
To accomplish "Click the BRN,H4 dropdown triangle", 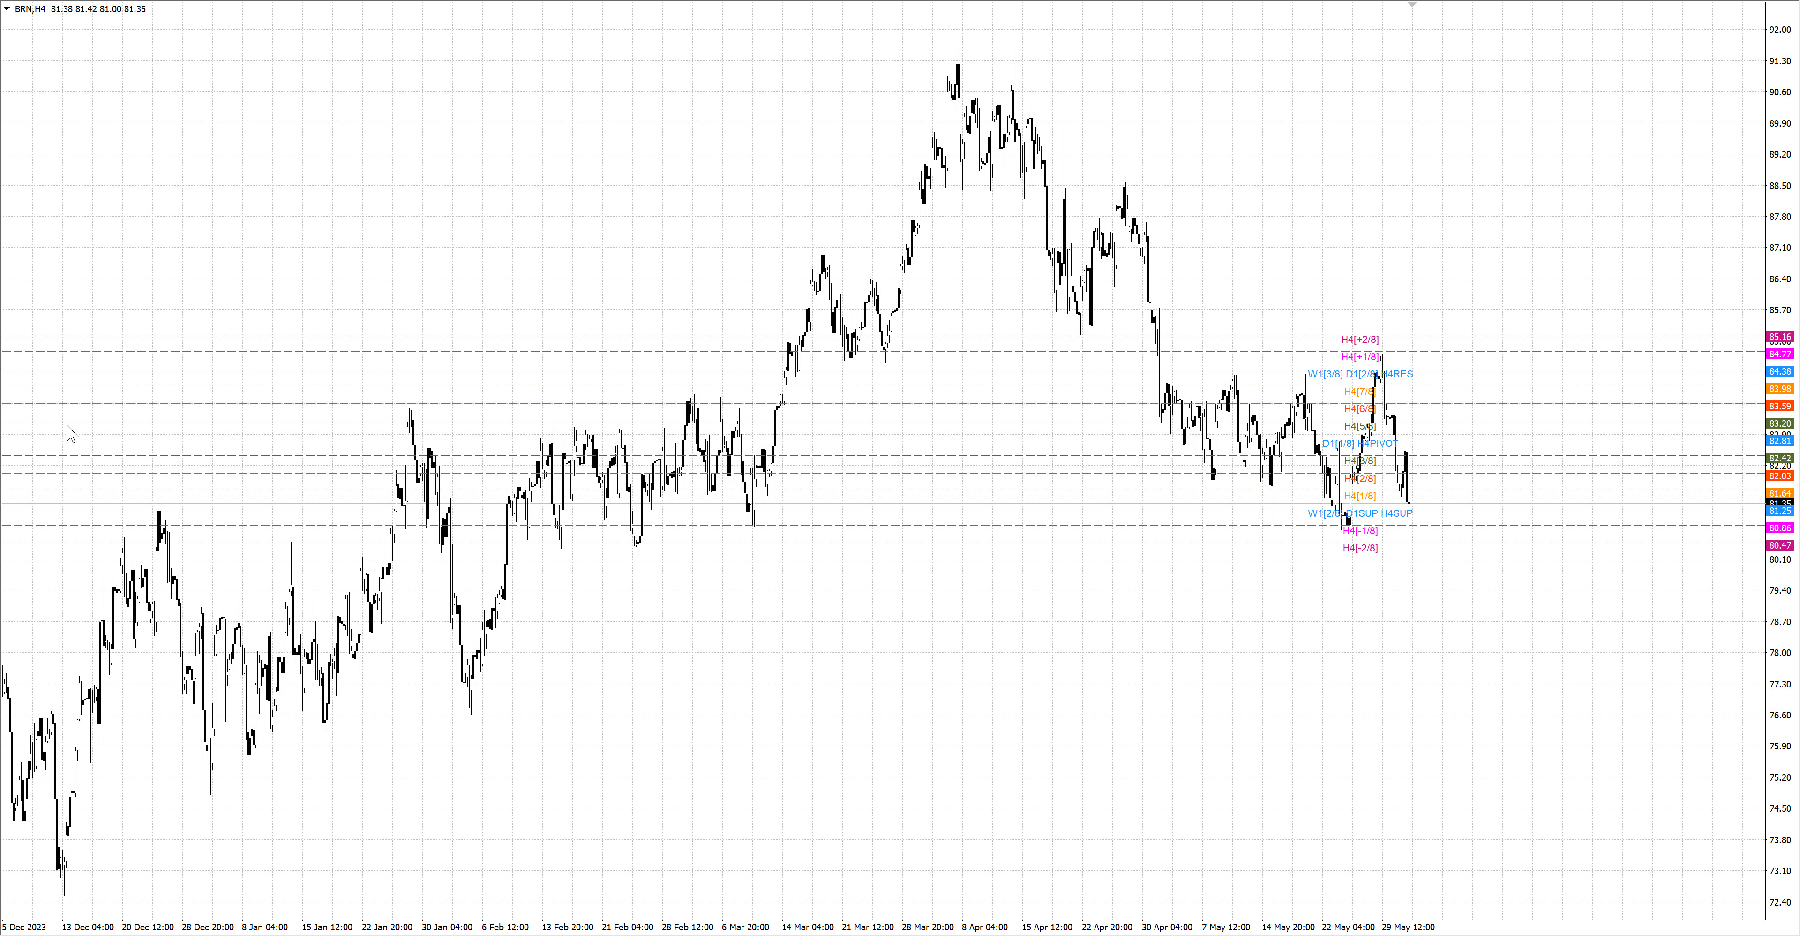I will pyautogui.click(x=7, y=9).
